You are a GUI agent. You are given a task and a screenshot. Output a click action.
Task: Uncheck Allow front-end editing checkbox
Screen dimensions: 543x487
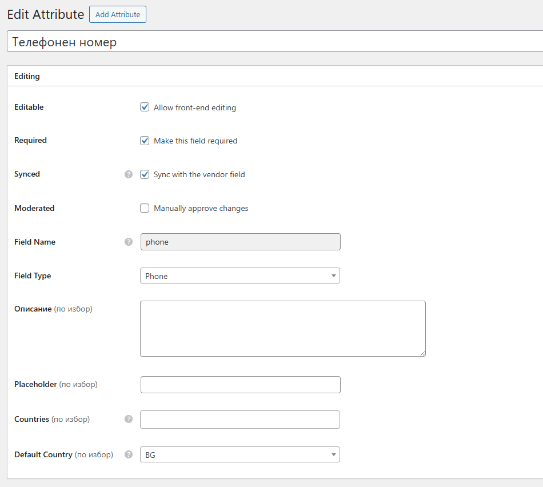point(145,107)
